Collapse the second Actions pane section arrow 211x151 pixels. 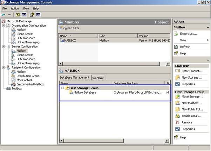coord(208,60)
